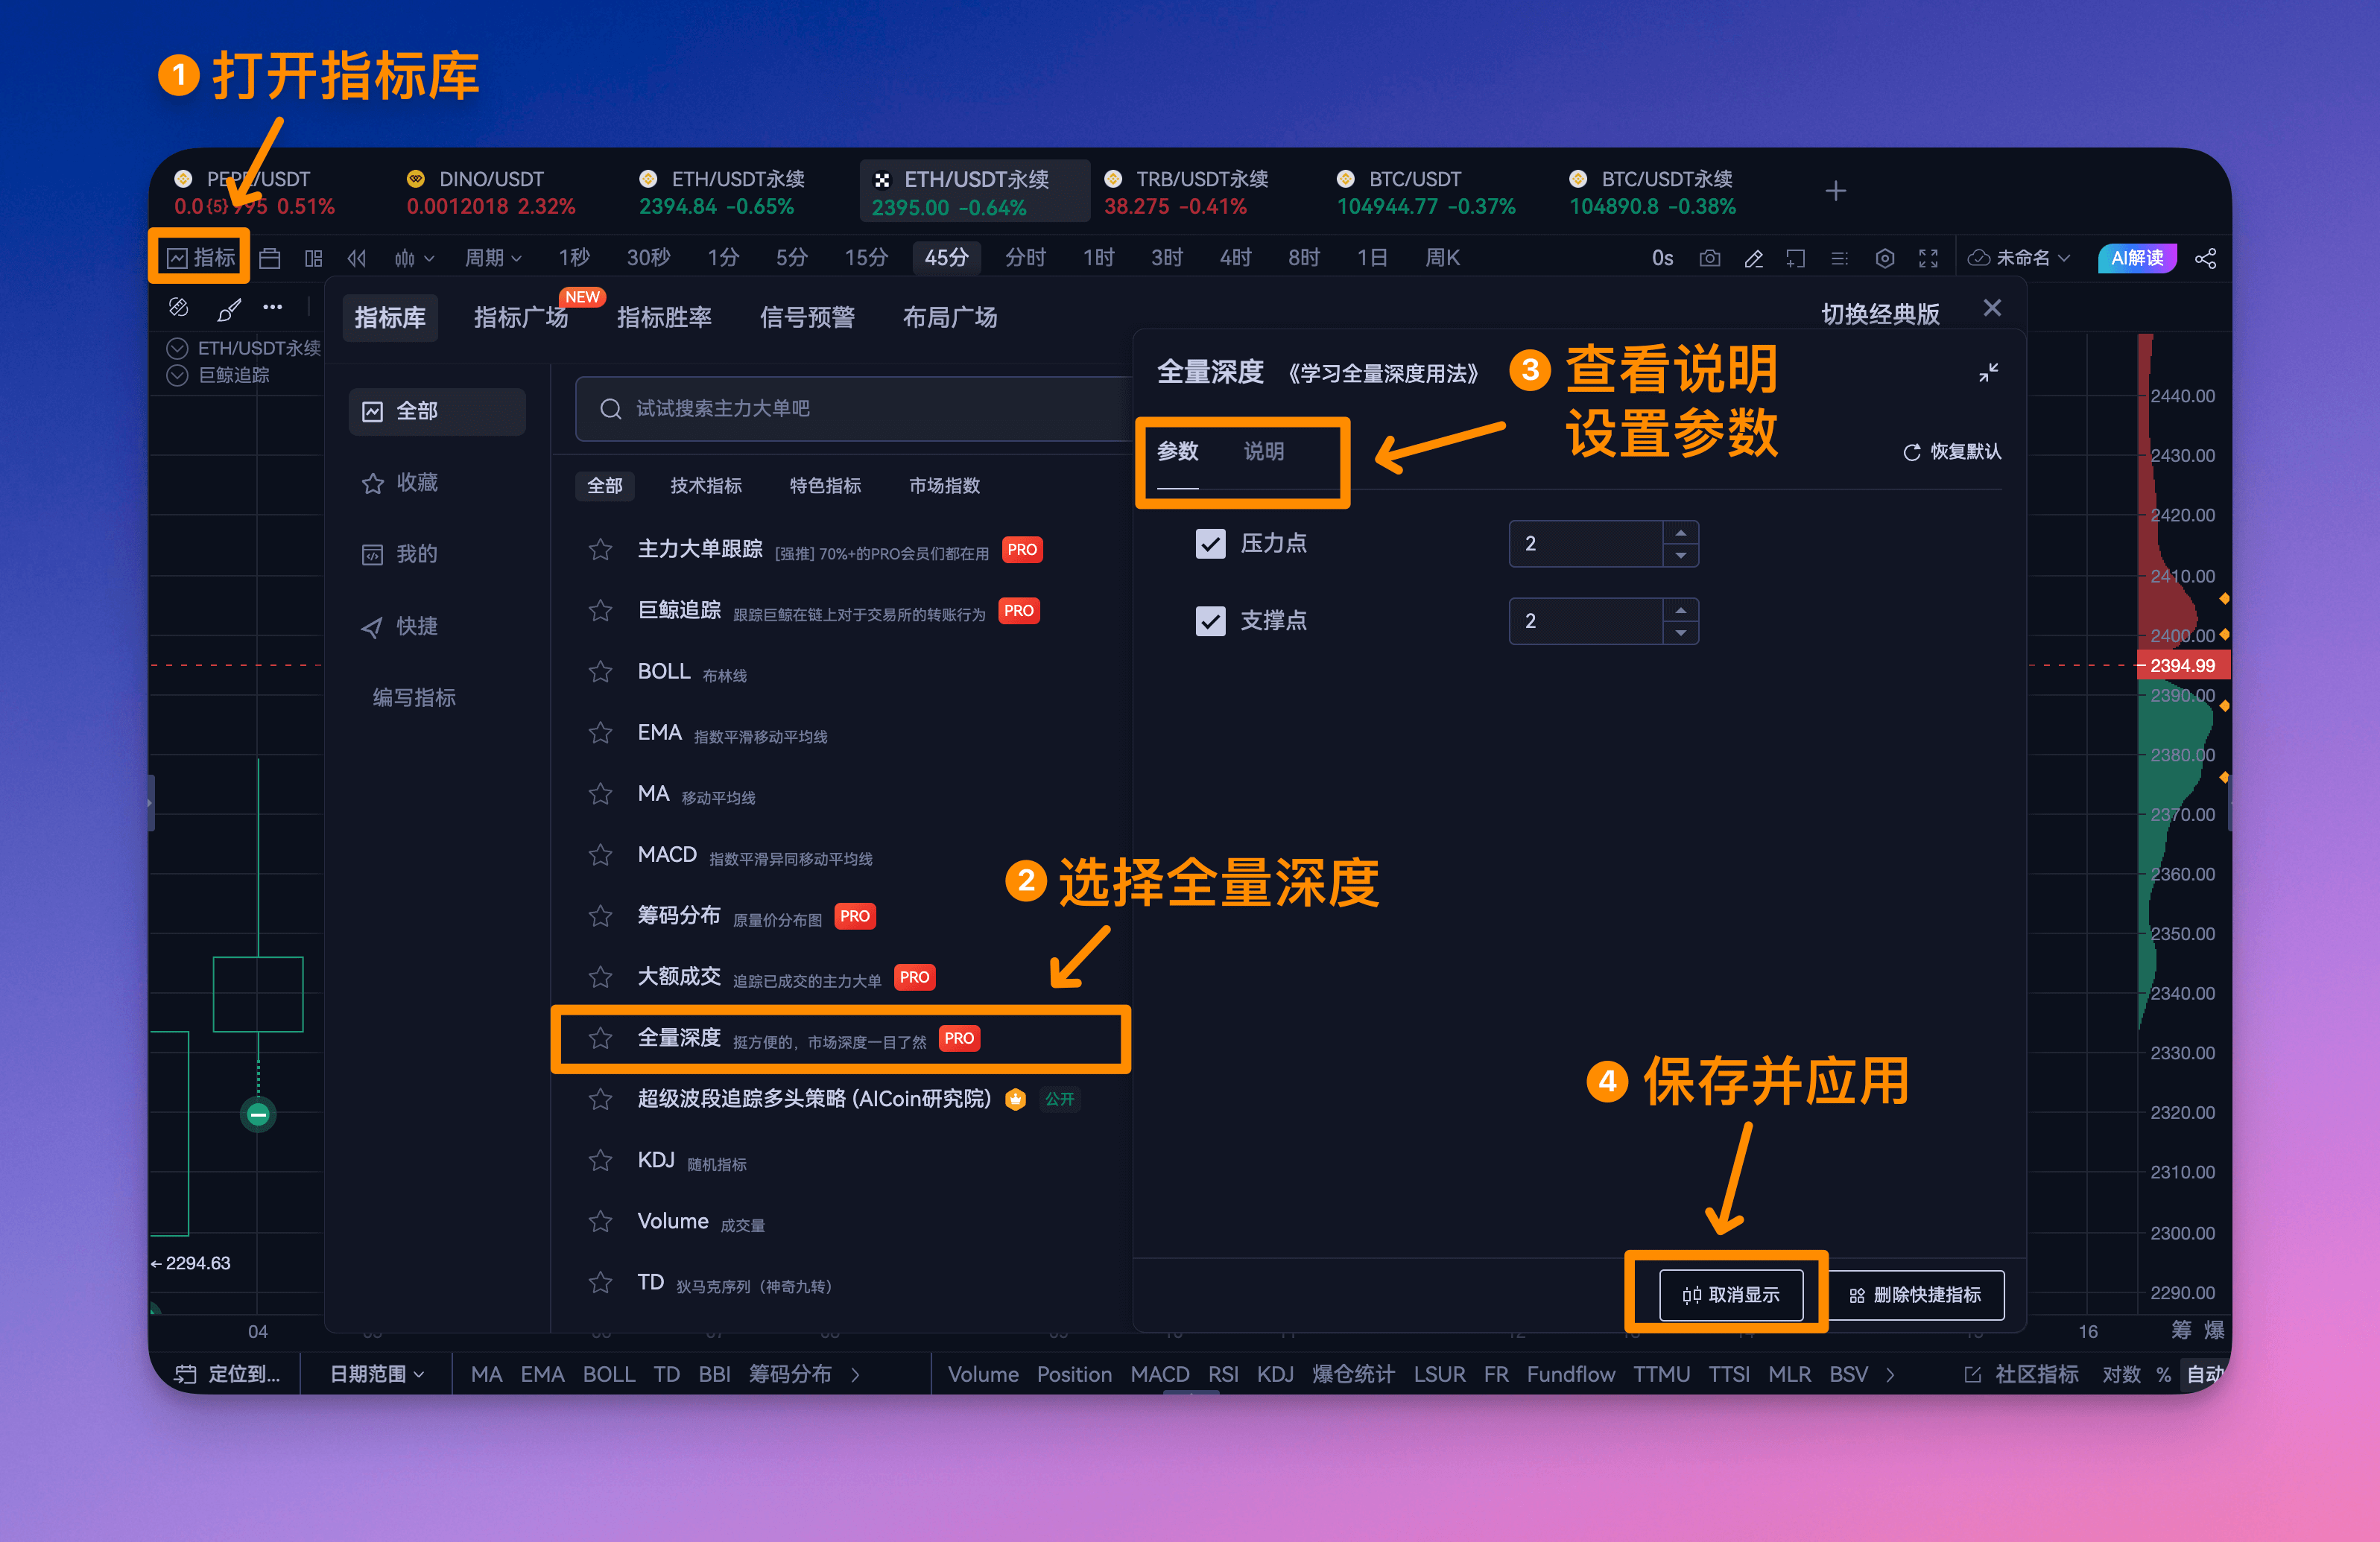The height and width of the screenshot is (1542, 2380).
Task: Toggle the 压力点 checkbox
Action: (x=1210, y=543)
